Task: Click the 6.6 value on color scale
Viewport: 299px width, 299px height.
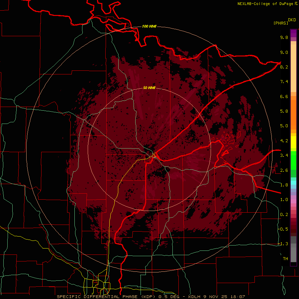Action: pos(284,96)
